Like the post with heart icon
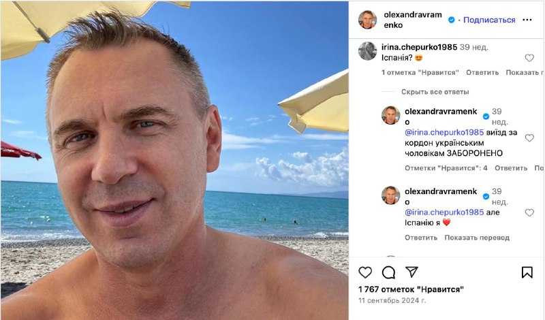Viewport: 545px width, 320px height. [365, 272]
